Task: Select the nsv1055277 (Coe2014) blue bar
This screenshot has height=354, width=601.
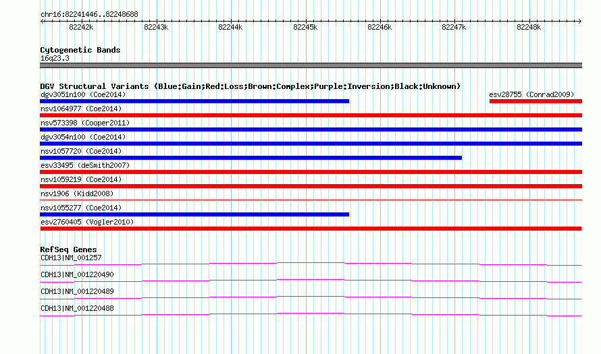Action: (x=194, y=214)
